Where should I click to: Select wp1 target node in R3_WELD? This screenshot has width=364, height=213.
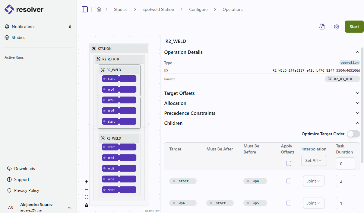coord(119,158)
